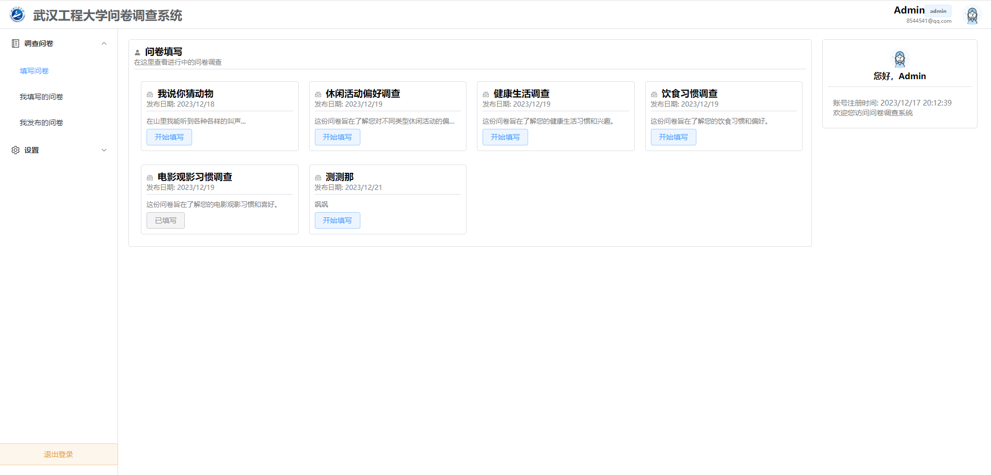Log out with the 退出登录 button
Screen dimensions: 991x475
[x=59, y=454]
